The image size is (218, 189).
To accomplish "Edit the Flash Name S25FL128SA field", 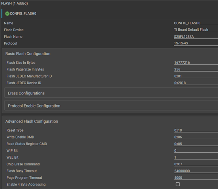I will click(x=196, y=37).
